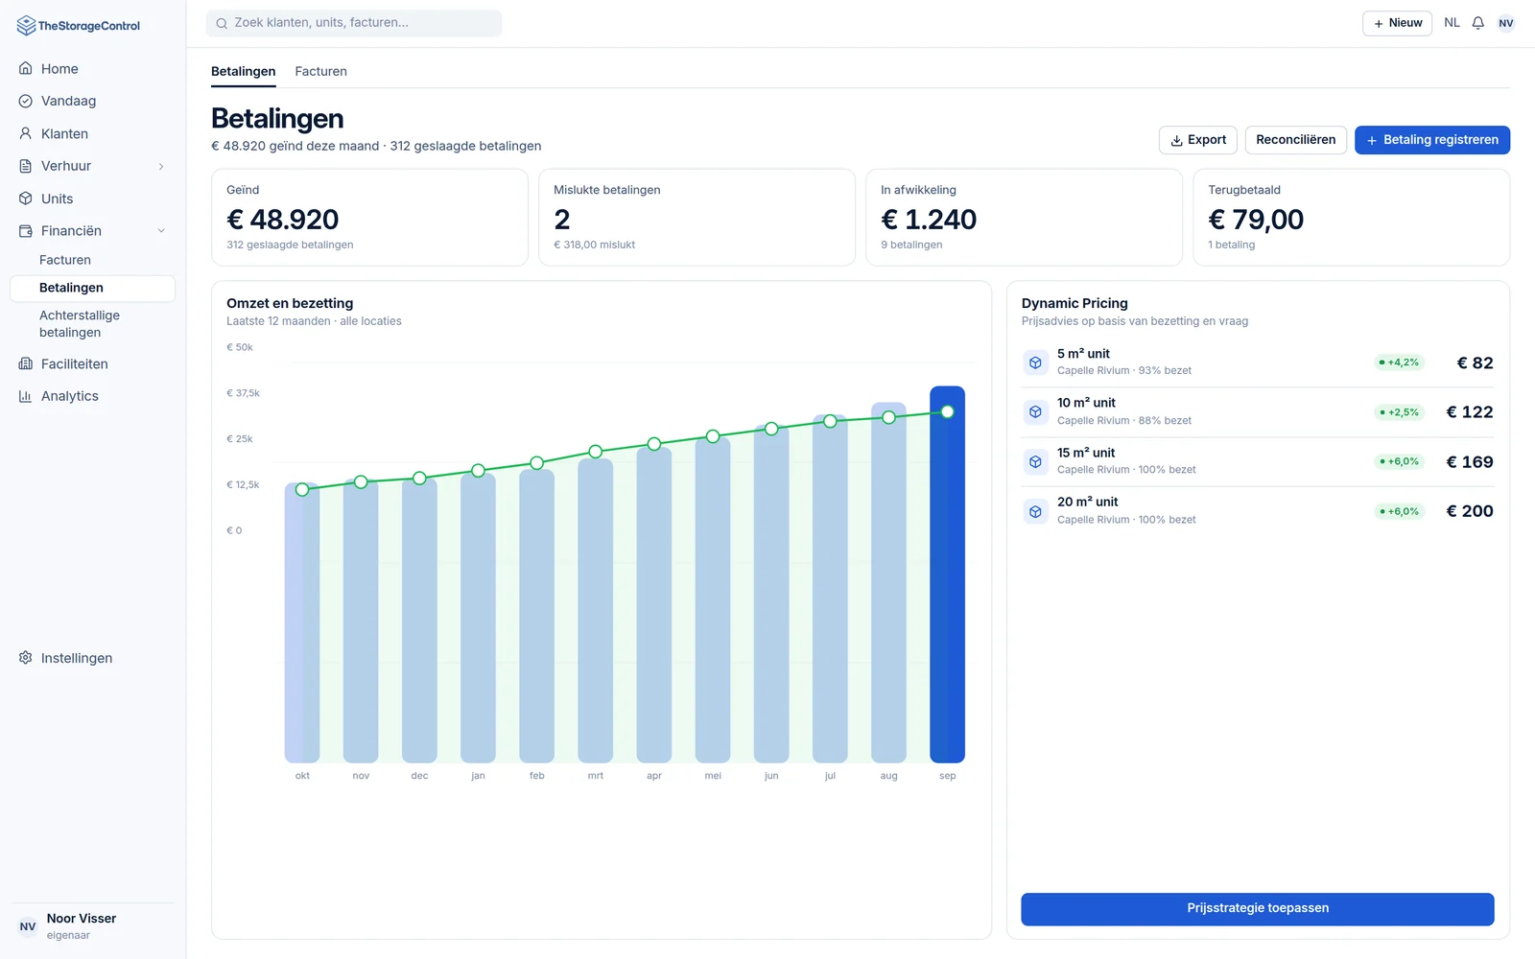1535x959 pixels.
Task: Click the cube icon for 20 m² unit
Action: pos(1035,511)
